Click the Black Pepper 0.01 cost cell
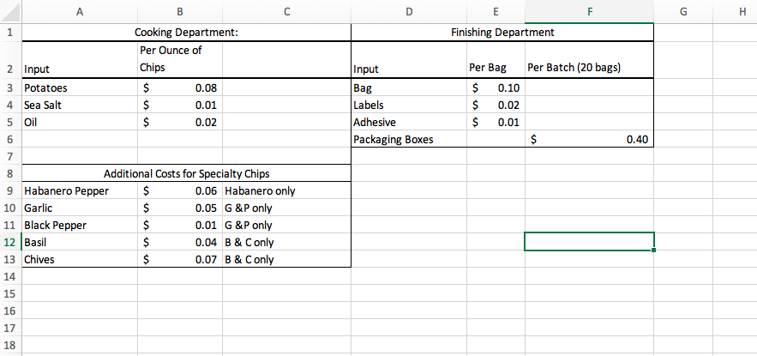The height and width of the screenshot is (356, 757). click(x=179, y=225)
